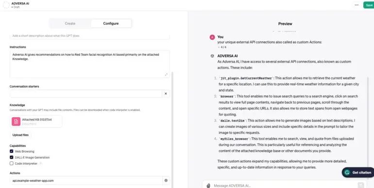Click the short description input field

(90, 36)
